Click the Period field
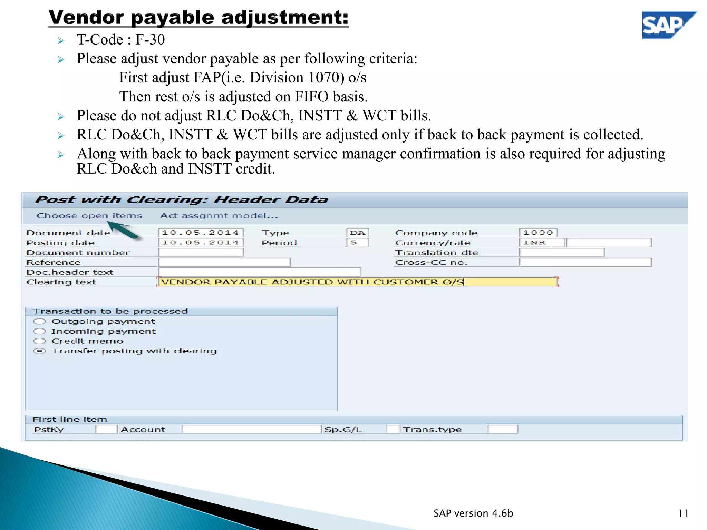 click(358, 243)
